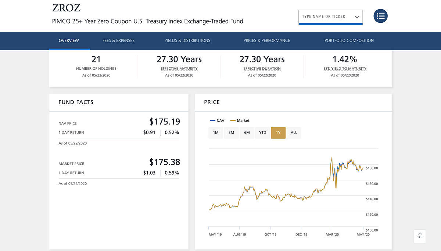
Task: Select the Yields & Distributions tab
Action: [187, 41]
